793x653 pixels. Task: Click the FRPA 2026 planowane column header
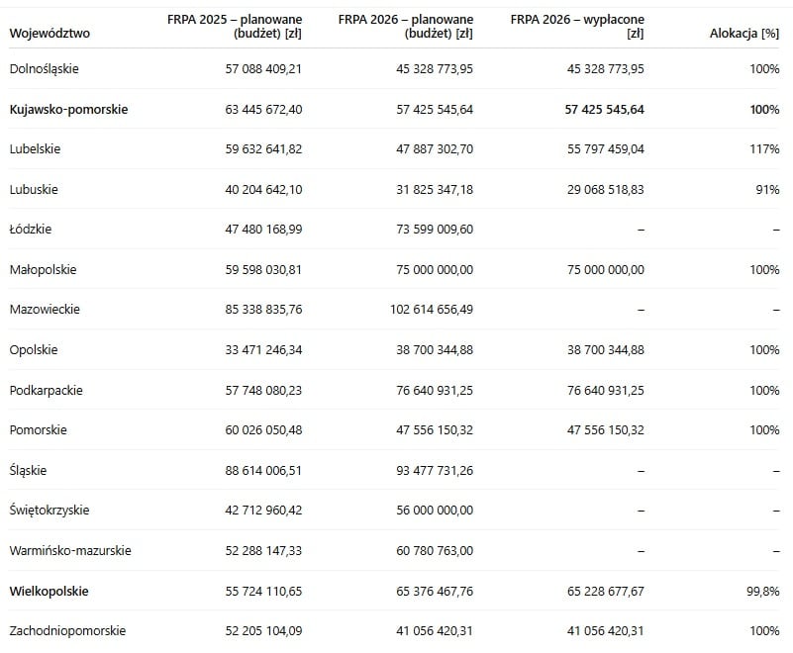[405, 27]
